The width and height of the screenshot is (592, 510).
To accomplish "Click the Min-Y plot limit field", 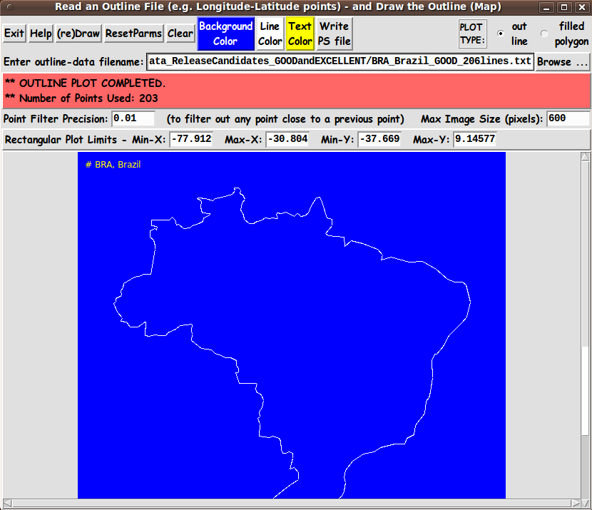I will coord(379,139).
